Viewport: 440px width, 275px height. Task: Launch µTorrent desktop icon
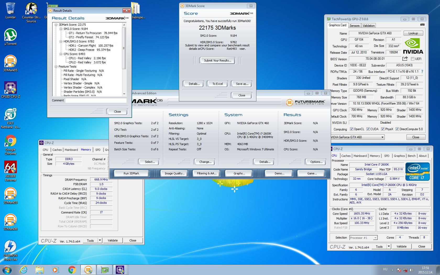10,37
